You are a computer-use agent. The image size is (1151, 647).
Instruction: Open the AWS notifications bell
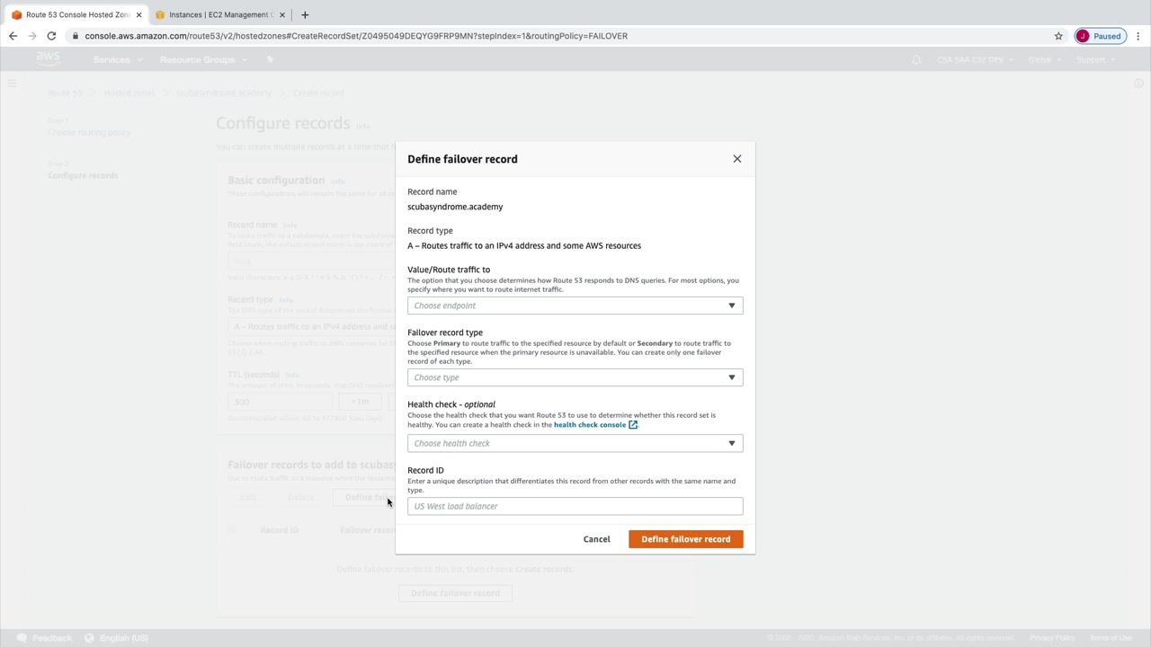(x=916, y=59)
